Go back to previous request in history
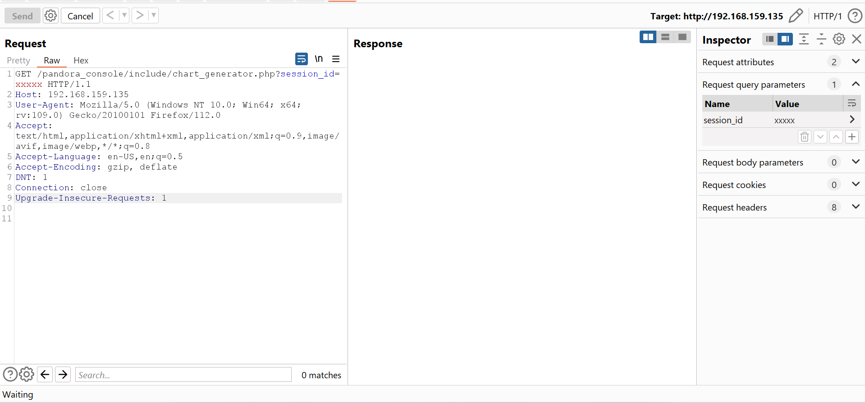Image resolution: width=865 pixels, height=403 pixels. [110, 15]
